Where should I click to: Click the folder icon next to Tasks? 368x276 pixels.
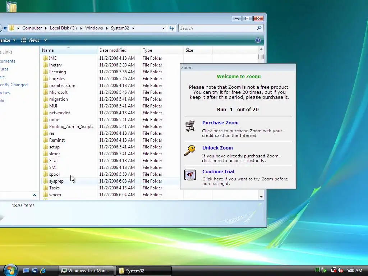tap(45, 188)
